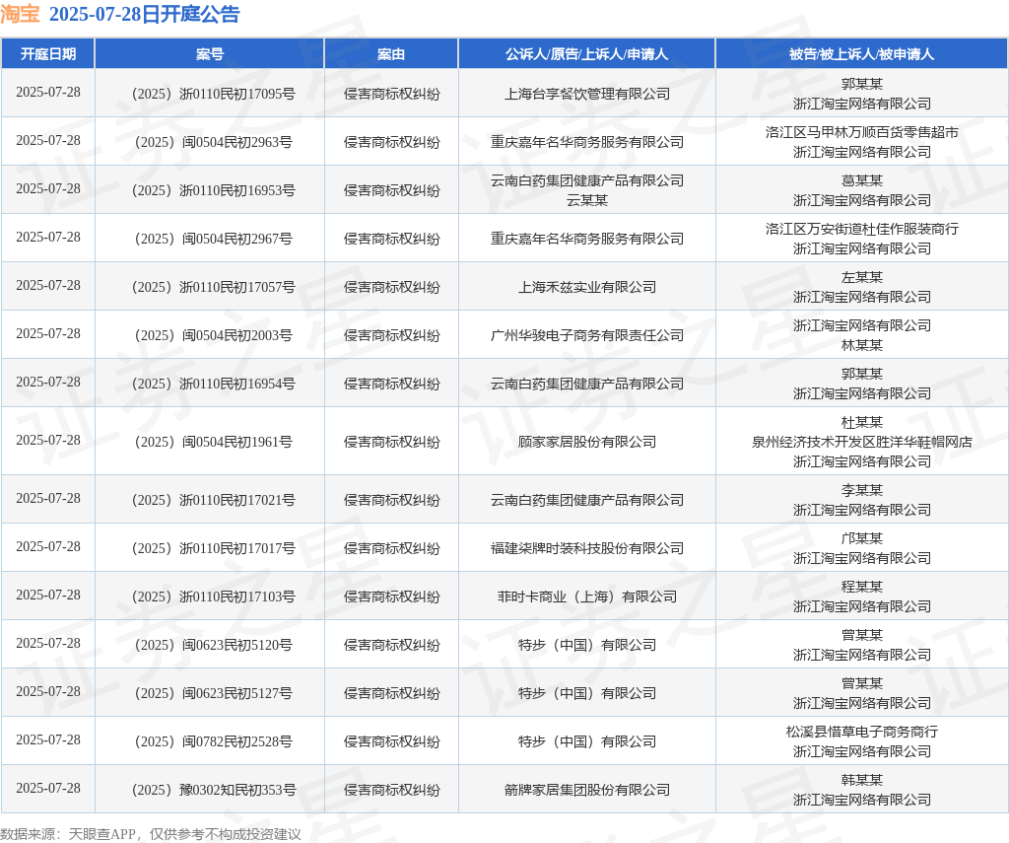Screen dimensions: 1009x843
Task: Click the date in the 豫0302知民初353号 row
Action: point(48,788)
